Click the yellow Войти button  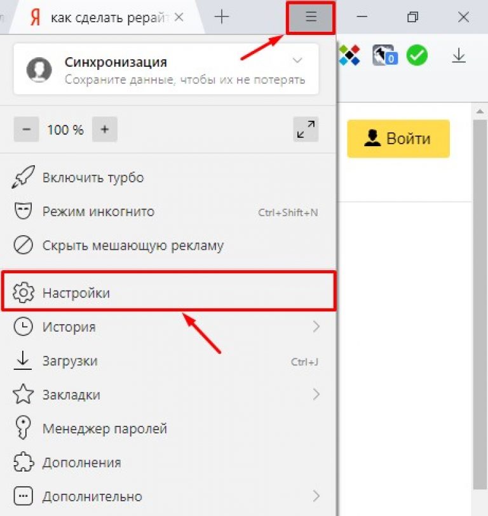pos(398,139)
